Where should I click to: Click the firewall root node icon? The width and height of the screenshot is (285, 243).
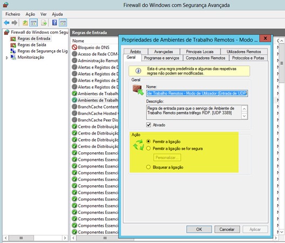coord(6,32)
